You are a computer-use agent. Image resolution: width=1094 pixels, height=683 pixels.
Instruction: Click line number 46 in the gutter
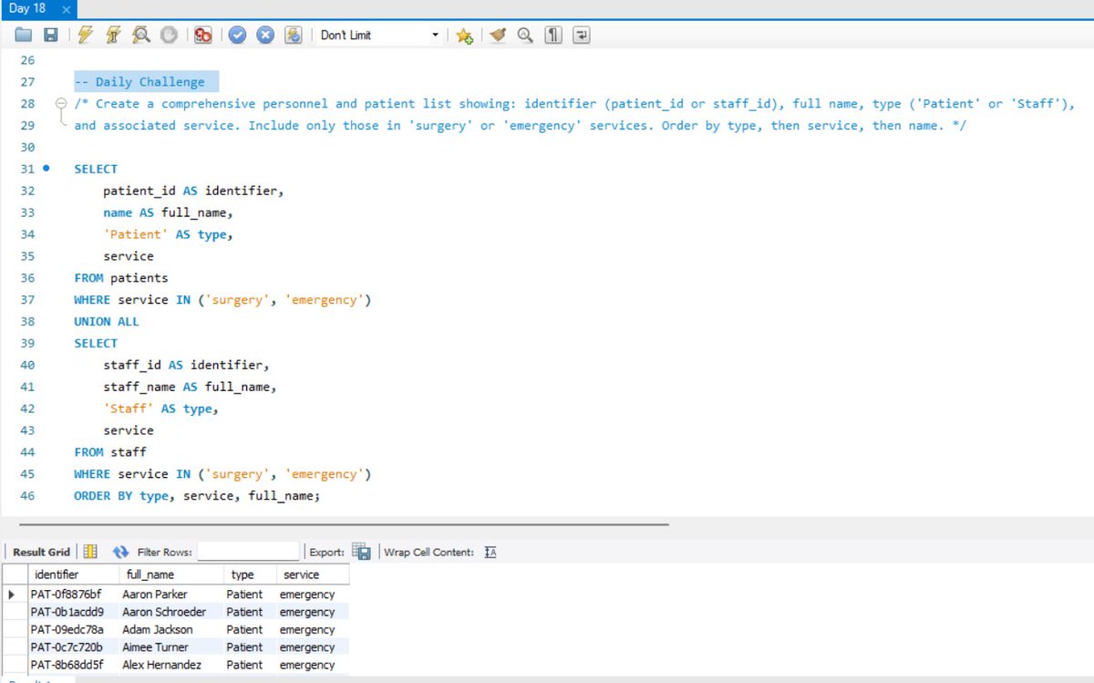tap(26, 495)
